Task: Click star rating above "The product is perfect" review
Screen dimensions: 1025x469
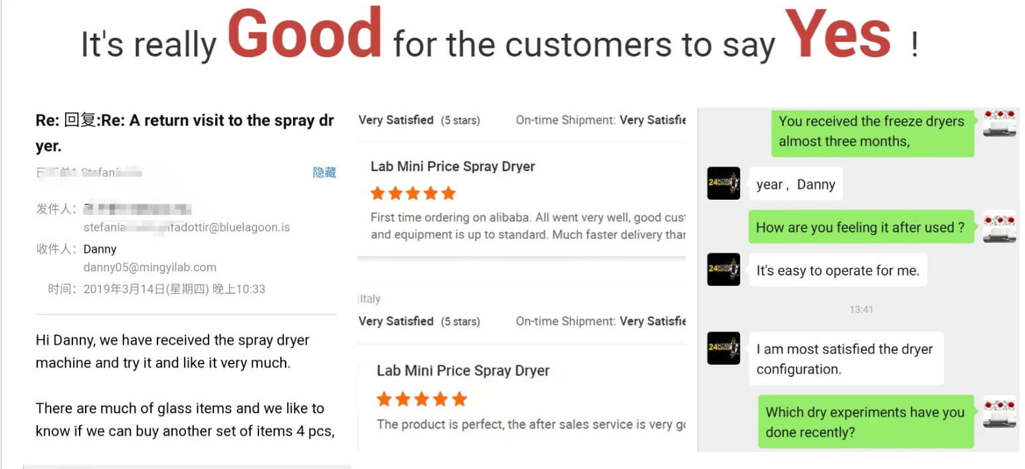Action: pyautogui.click(x=422, y=399)
